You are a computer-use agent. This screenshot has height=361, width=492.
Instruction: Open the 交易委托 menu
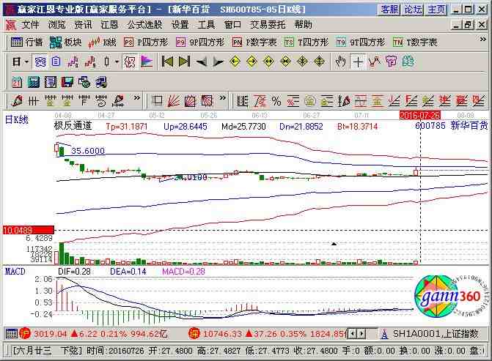(268, 24)
